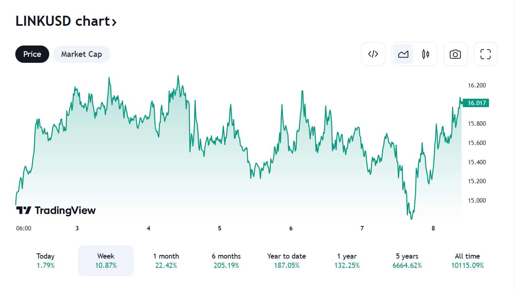The width and height of the screenshot is (516, 290).
Task: Switch to Market Cap view
Action: coord(81,54)
